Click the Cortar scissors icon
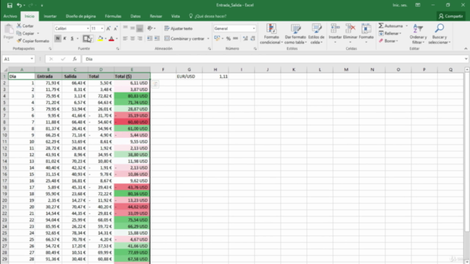 19,26
